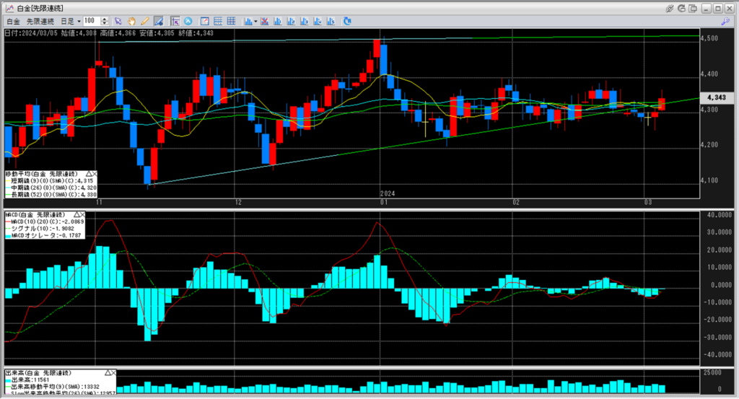Click the 長期線(52) green legend entry
The height and width of the screenshot is (399, 739).
click(51, 195)
